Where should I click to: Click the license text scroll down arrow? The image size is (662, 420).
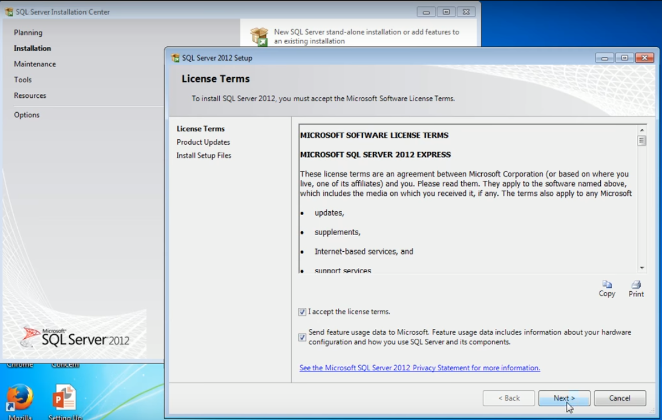click(642, 268)
